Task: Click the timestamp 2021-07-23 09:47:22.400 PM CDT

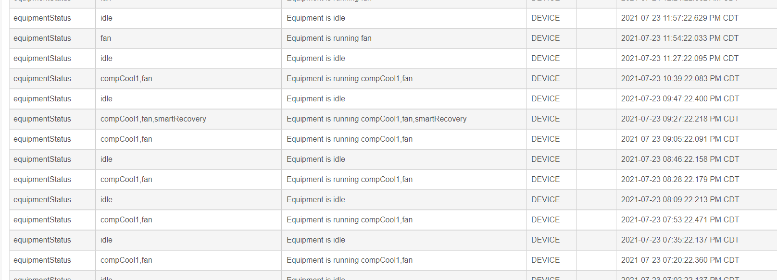Action: [x=680, y=99]
